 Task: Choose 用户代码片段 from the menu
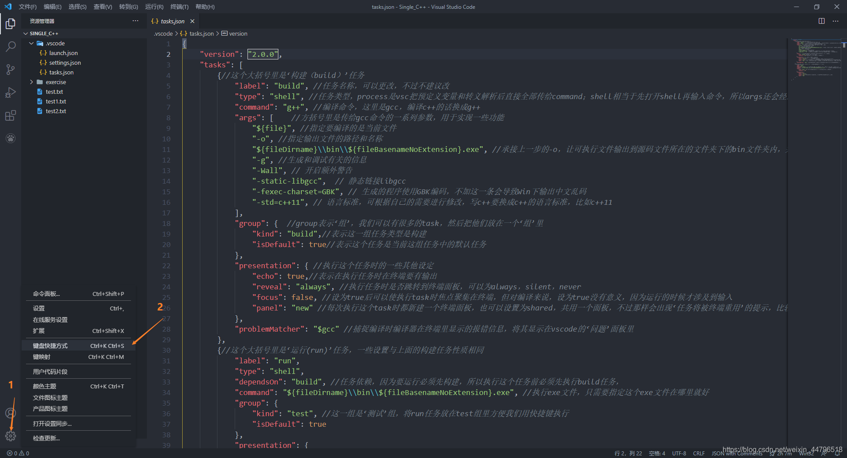(79, 372)
